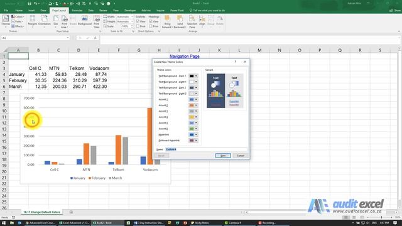Toggle the Gridlines View checkbox
The height and width of the screenshot is (226, 402).
tap(138, 21)
